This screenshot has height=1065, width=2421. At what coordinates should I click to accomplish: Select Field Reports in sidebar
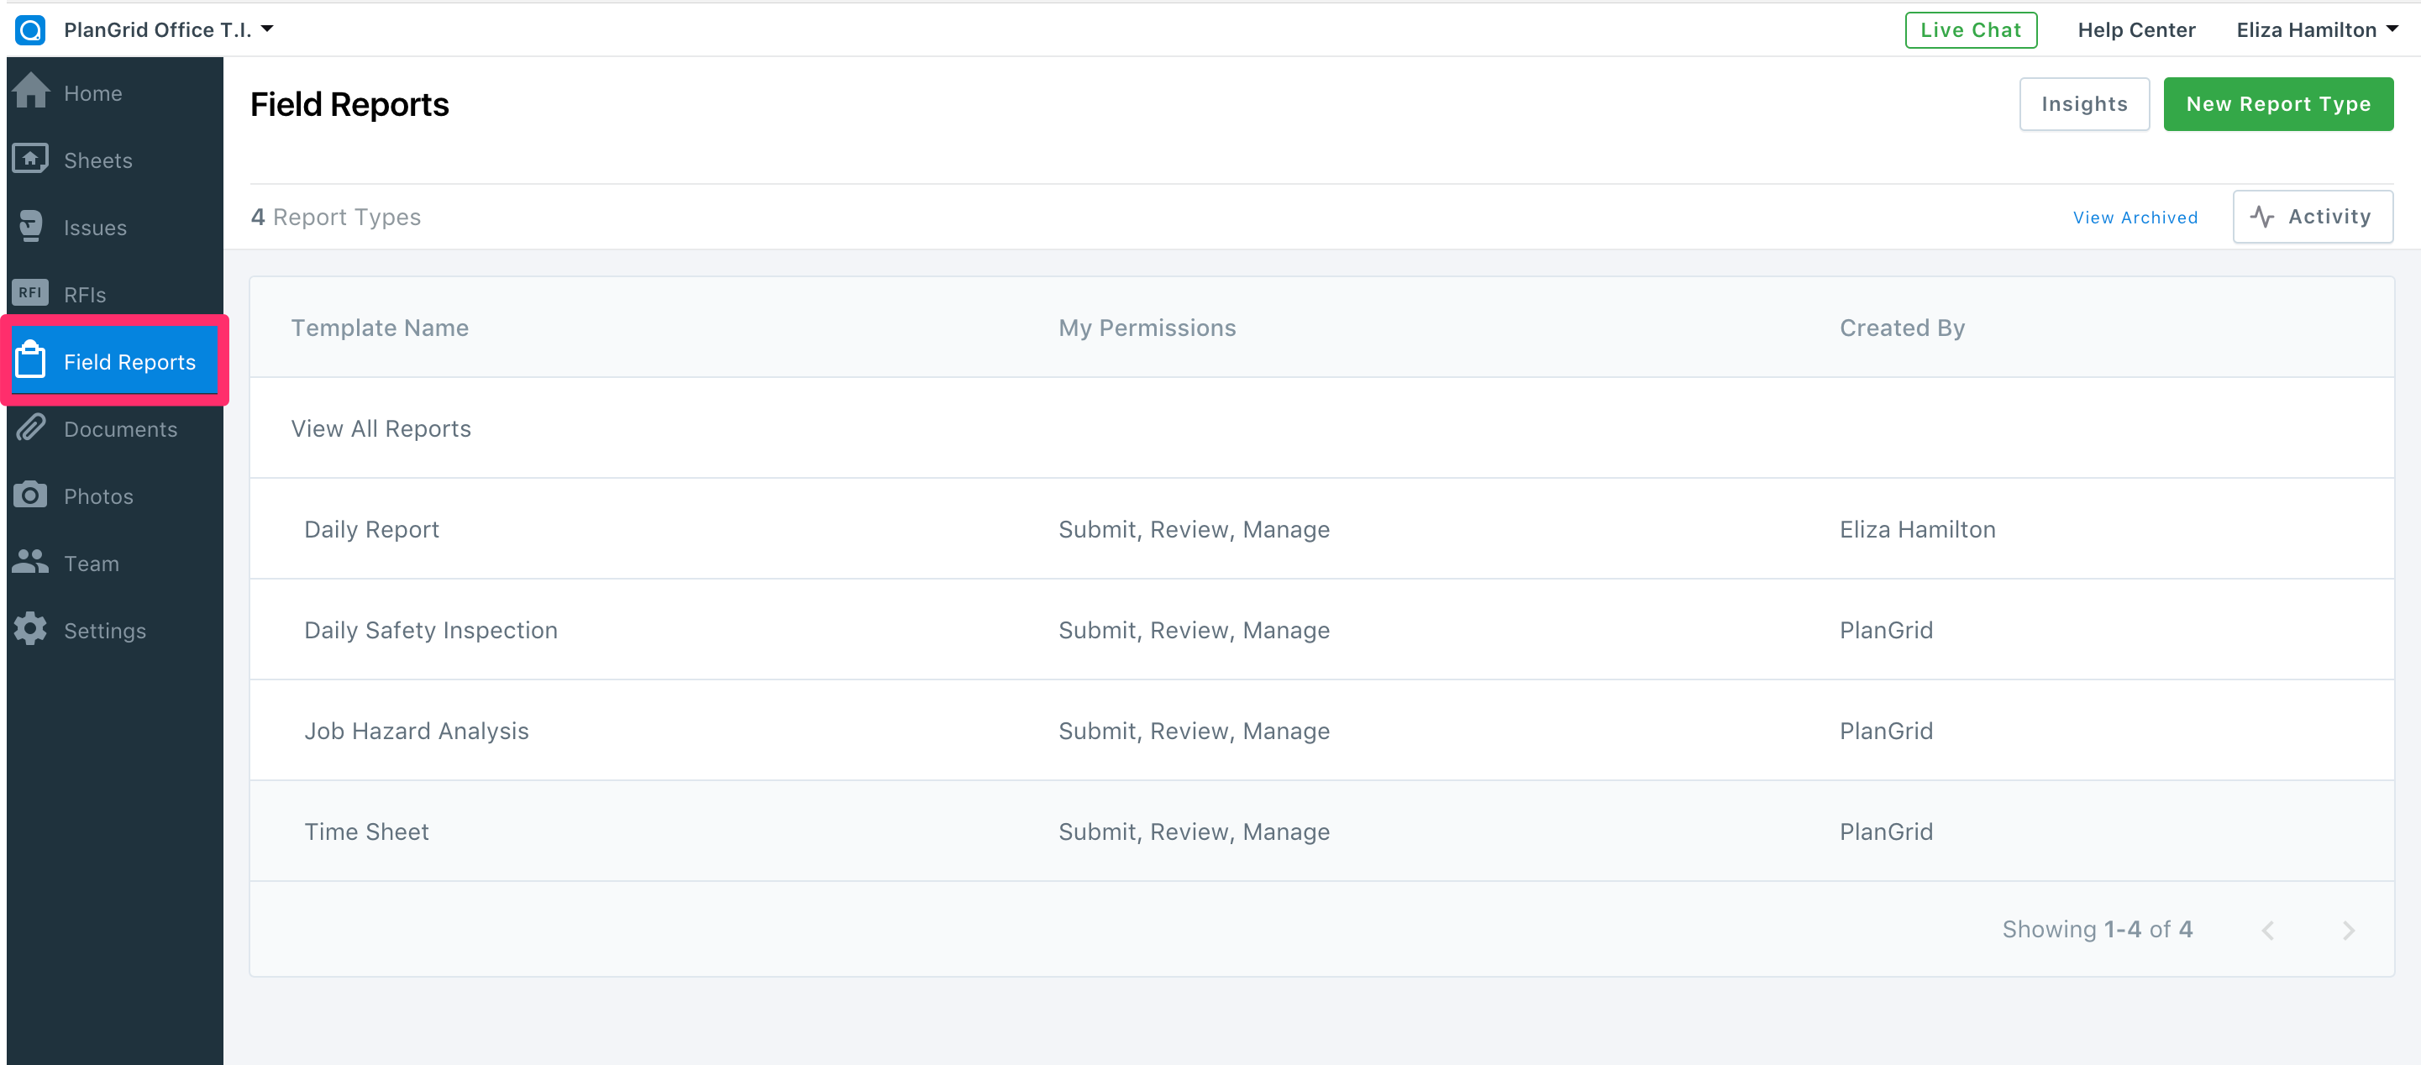pos(114,361)
